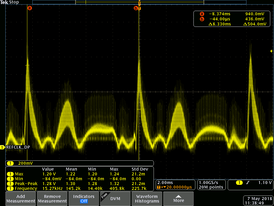Open Waveform Histograms menu
274x206 pixels.
point(147,199)
